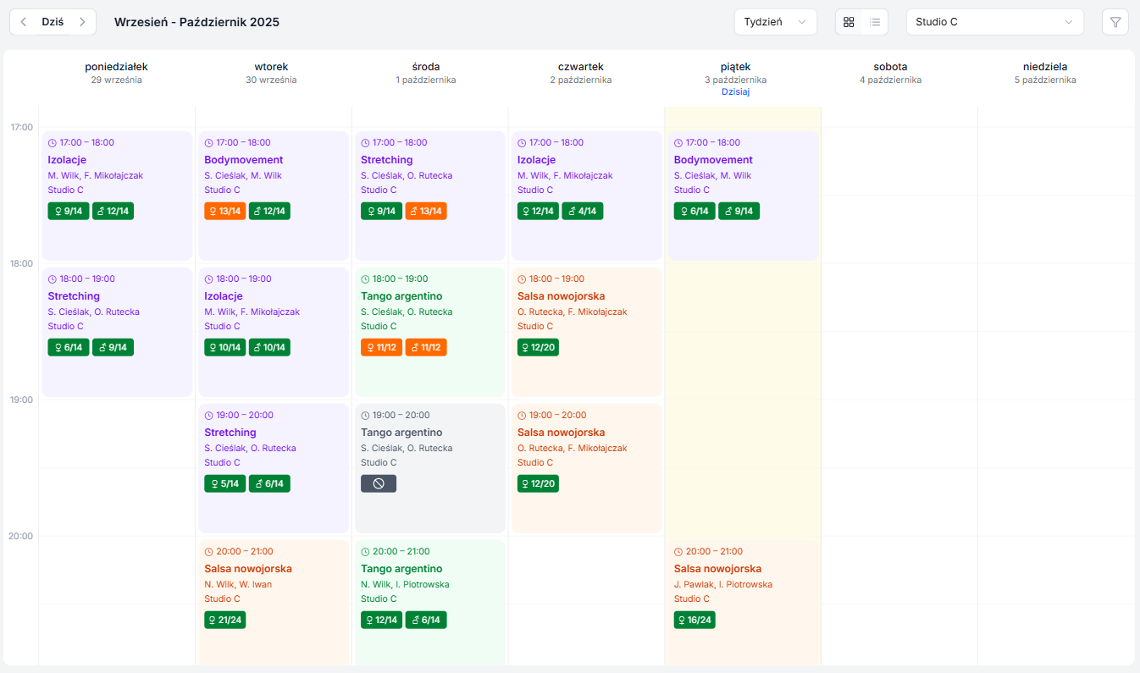Select the niedziela 5 października header
The width and height of the screenshot is (1140, 673).
coord(1045,73)
